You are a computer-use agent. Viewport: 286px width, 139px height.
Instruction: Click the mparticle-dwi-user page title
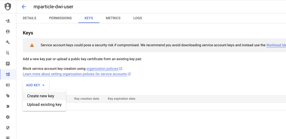click(53, 7)
